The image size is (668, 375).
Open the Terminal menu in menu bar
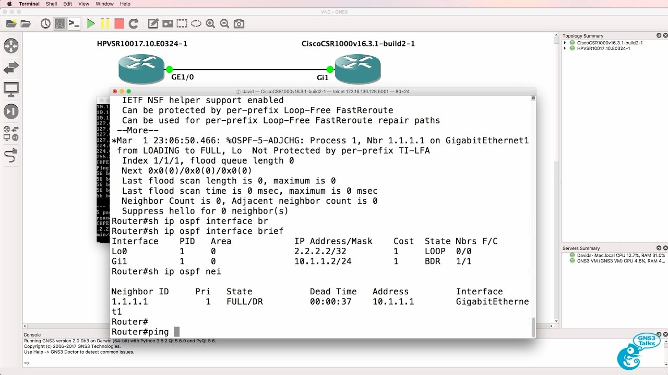29,4
